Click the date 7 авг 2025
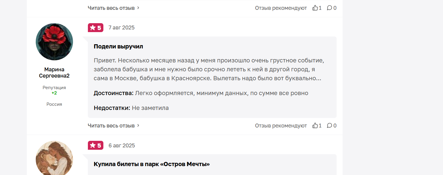Viewport: 443px width, 175px height. (122, 28)
